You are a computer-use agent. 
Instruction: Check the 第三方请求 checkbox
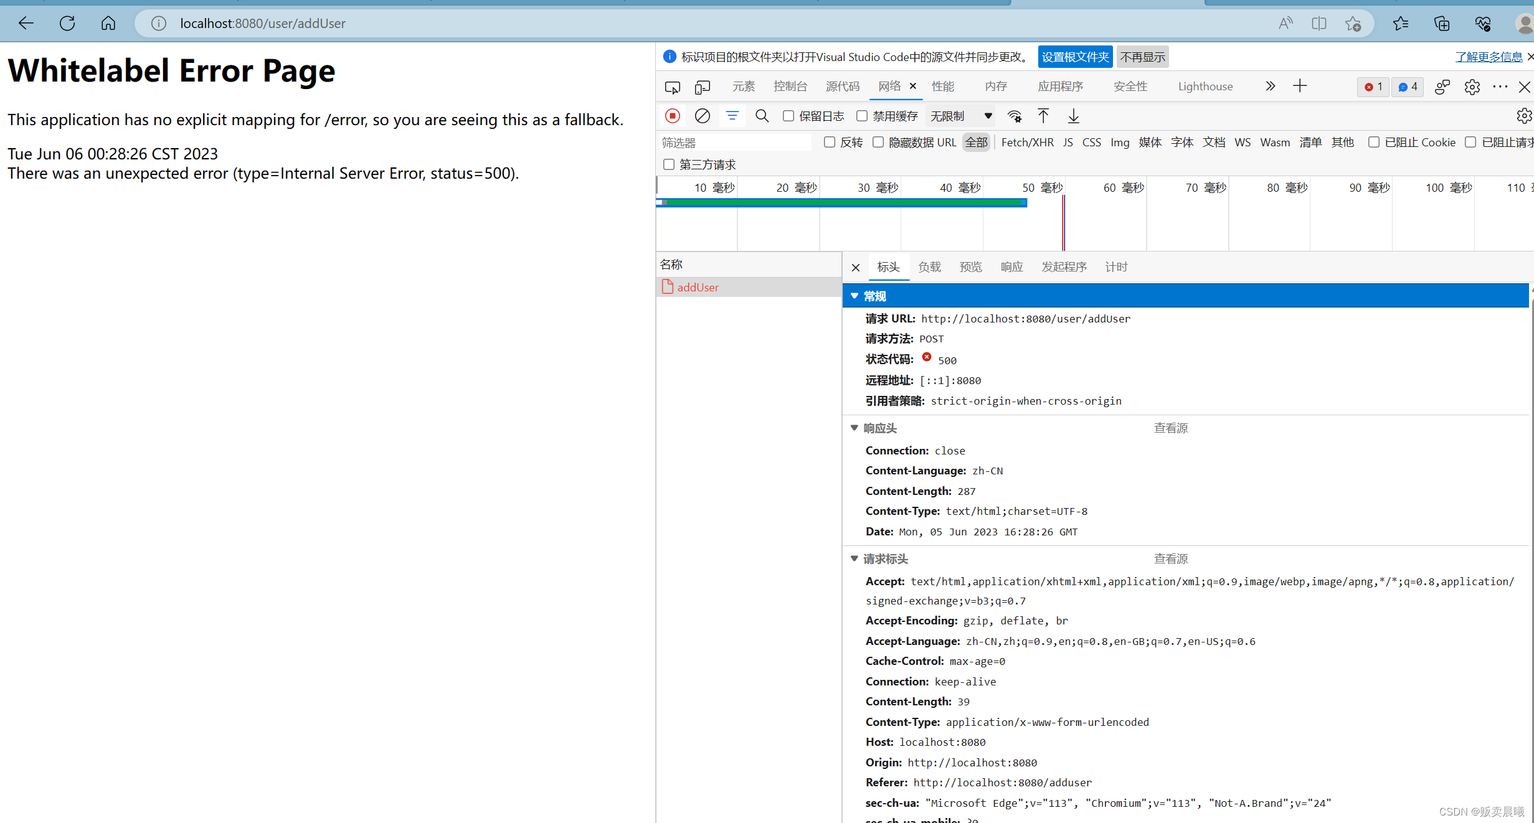[x=669, y=164]
